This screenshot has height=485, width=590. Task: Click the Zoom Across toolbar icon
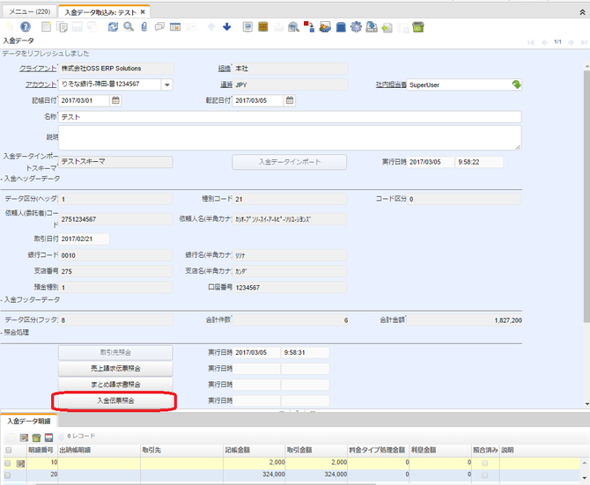(293, 26)
